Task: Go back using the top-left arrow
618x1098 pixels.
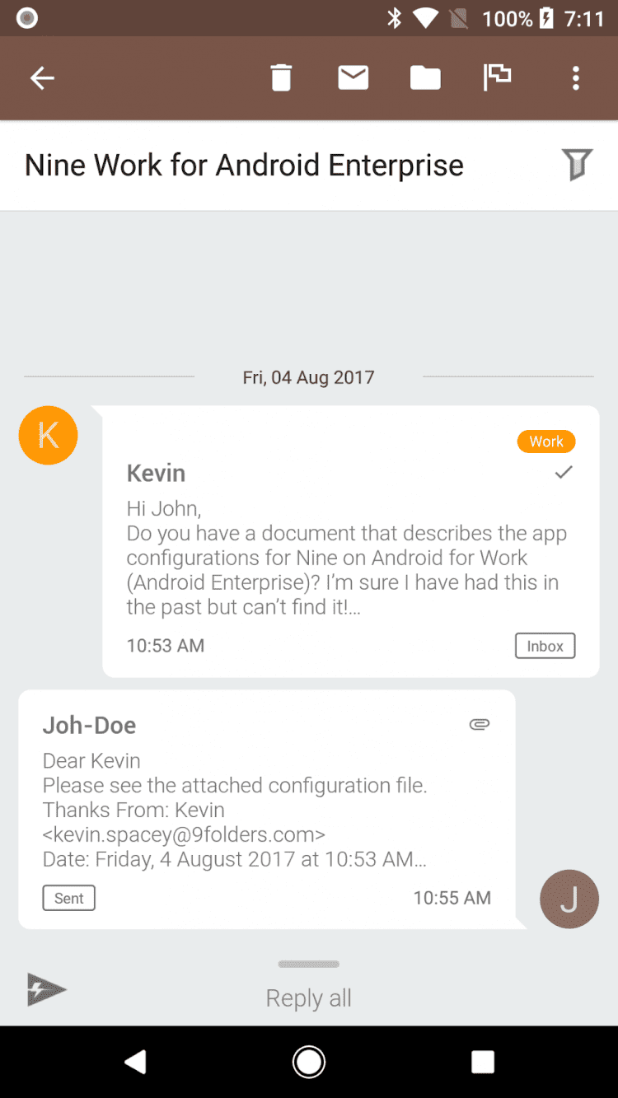Action: tap(42, 78)
